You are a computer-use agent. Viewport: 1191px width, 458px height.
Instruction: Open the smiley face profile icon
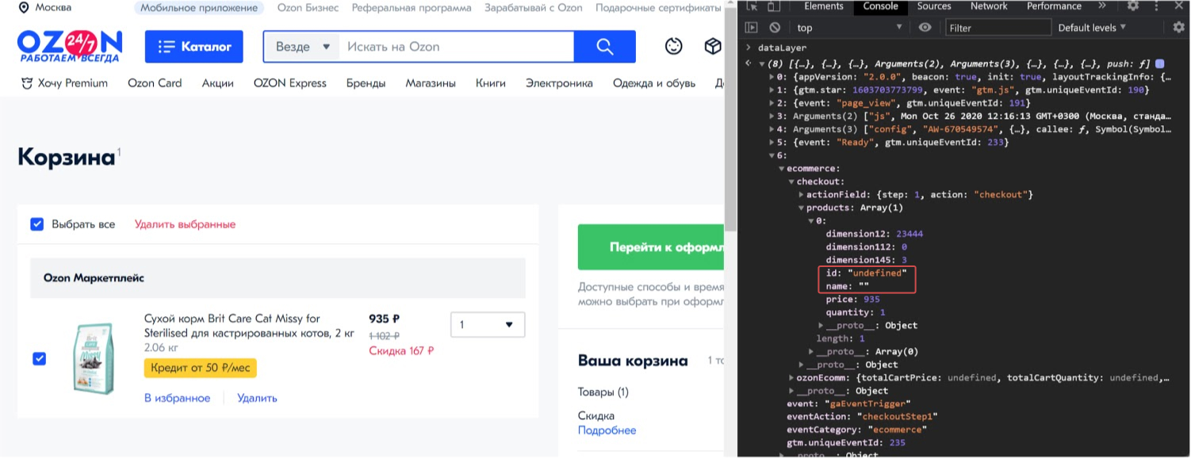tap(673, 47)
